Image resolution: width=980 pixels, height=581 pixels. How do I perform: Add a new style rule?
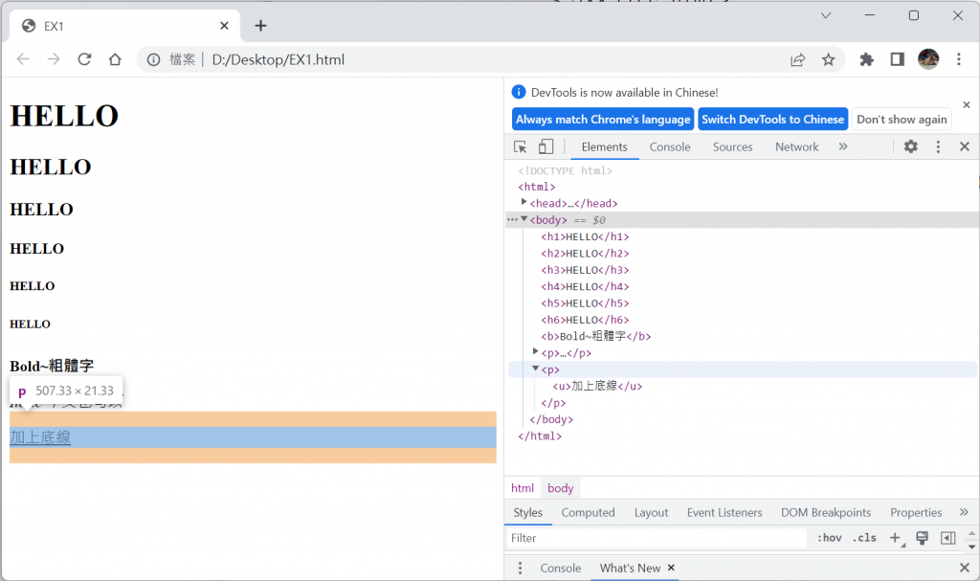pos(896,538)
